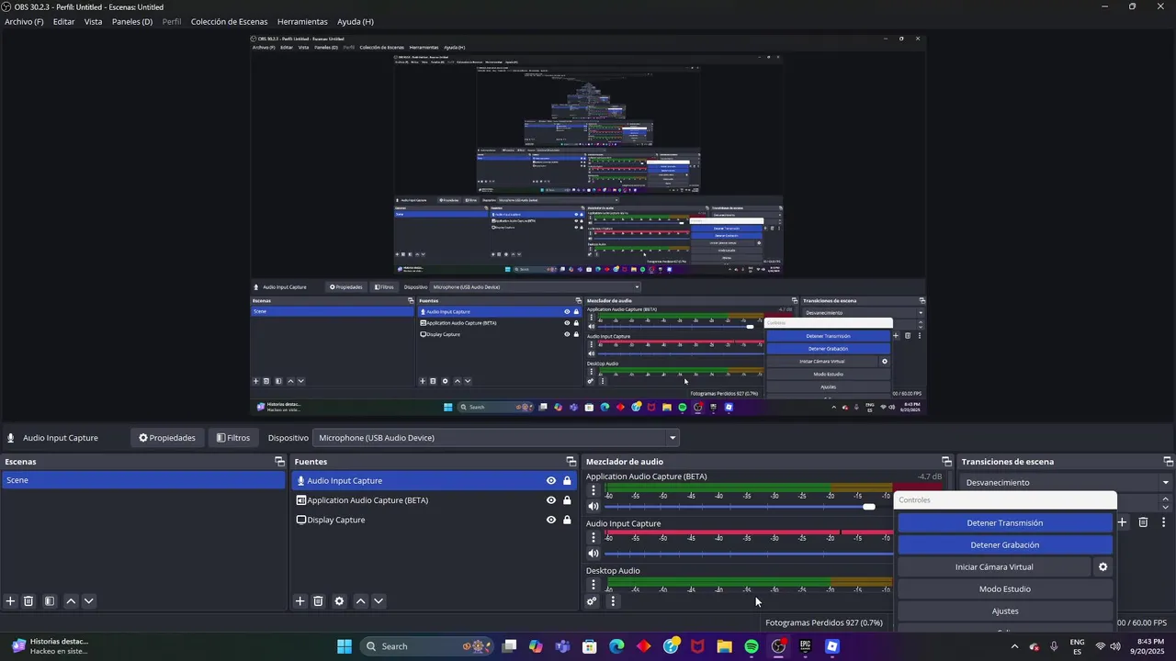Open Microsoft Edge from the taskbar

click(x=616, y=646)
